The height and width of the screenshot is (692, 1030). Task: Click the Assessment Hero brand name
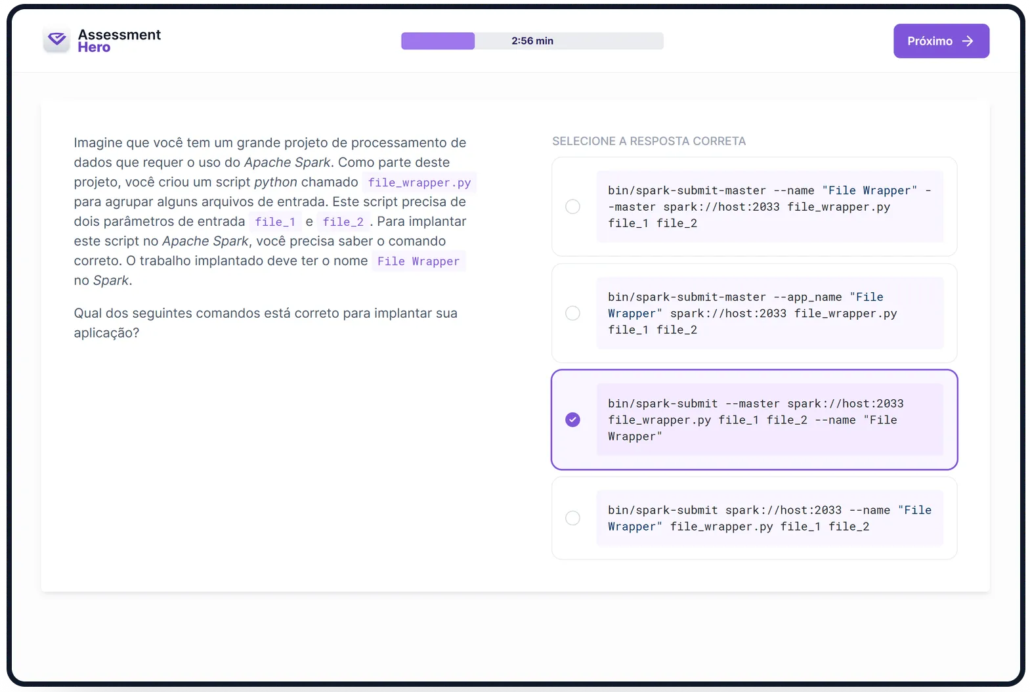point(119,41)
